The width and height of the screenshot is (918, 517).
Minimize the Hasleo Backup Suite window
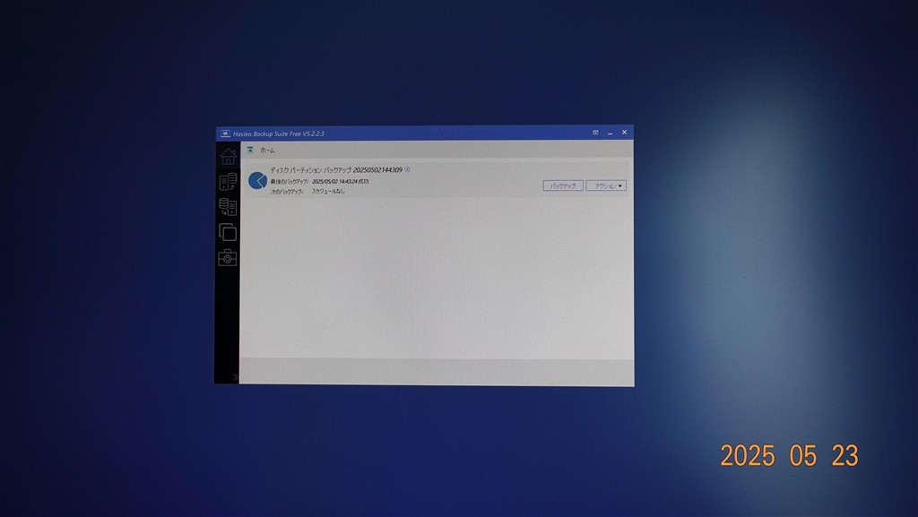tap(610, 133)
